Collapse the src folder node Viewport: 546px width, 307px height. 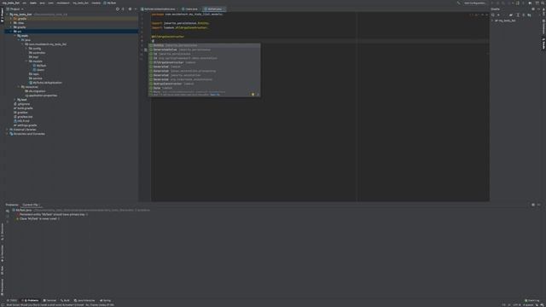pyautogui.click(x=11, y=32)
